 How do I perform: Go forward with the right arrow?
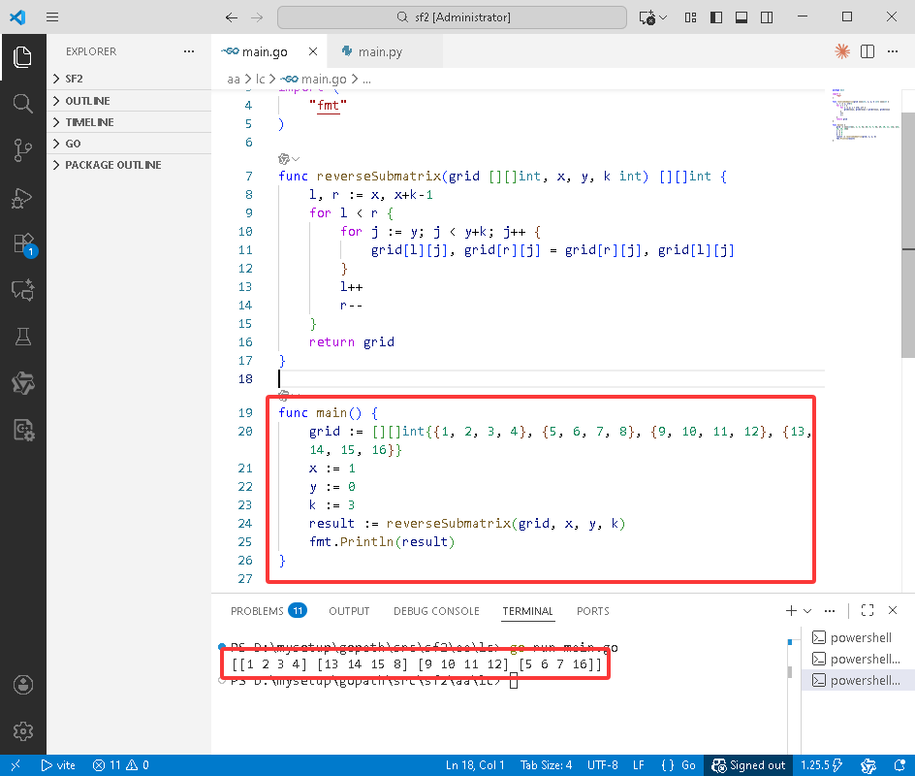(x=257, y=17)
